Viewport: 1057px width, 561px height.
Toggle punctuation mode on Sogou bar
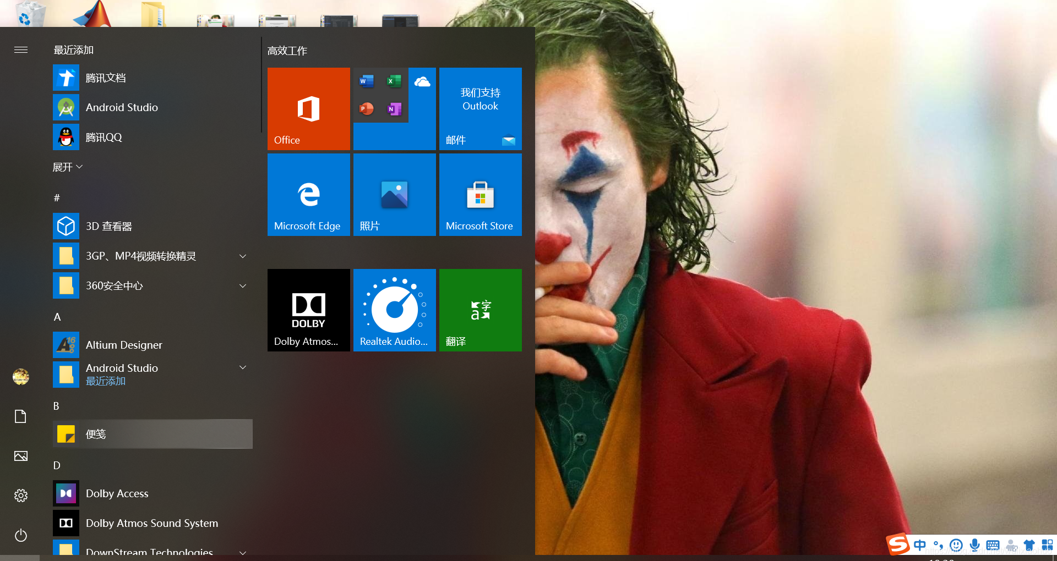coord(939,545)
